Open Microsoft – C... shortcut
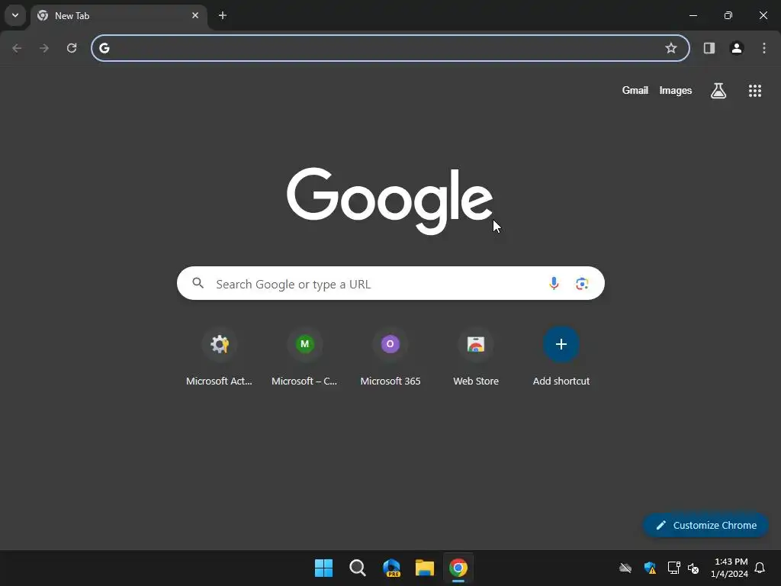Image resolution: width=781 pixels, height=586 pixels. pyautogui.click(x=304, y=356)
